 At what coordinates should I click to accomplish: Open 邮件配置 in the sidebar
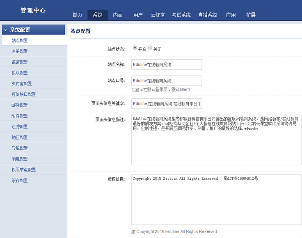tap(20, 105)
